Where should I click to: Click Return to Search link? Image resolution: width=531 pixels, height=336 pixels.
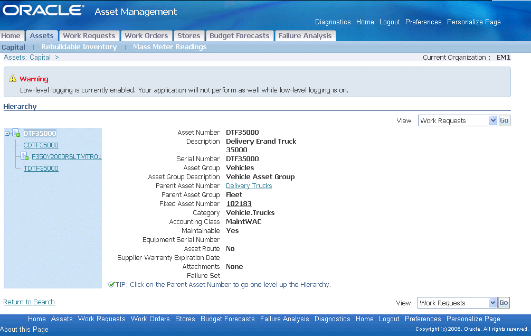29,302
